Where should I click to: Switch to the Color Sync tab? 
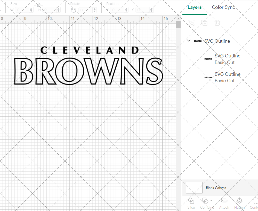223,7
